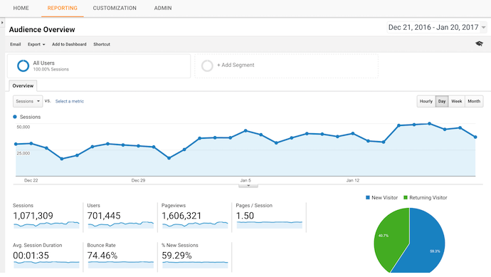Go to the Admin tab
The image size is (491, 277).
click(x=163, y=8)
